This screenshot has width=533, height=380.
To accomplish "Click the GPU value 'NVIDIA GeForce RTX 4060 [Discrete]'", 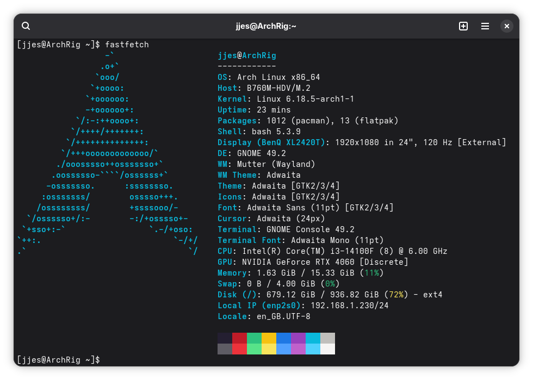I will click(325, 262).
